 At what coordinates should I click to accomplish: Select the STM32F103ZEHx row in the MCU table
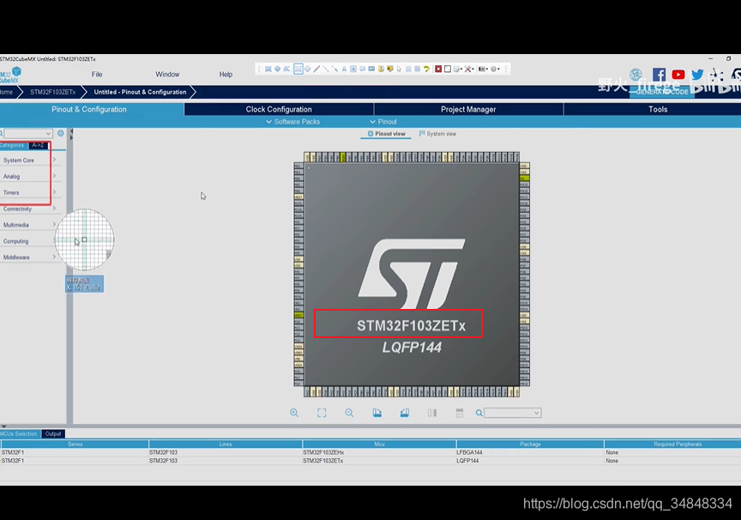point(370,452)
